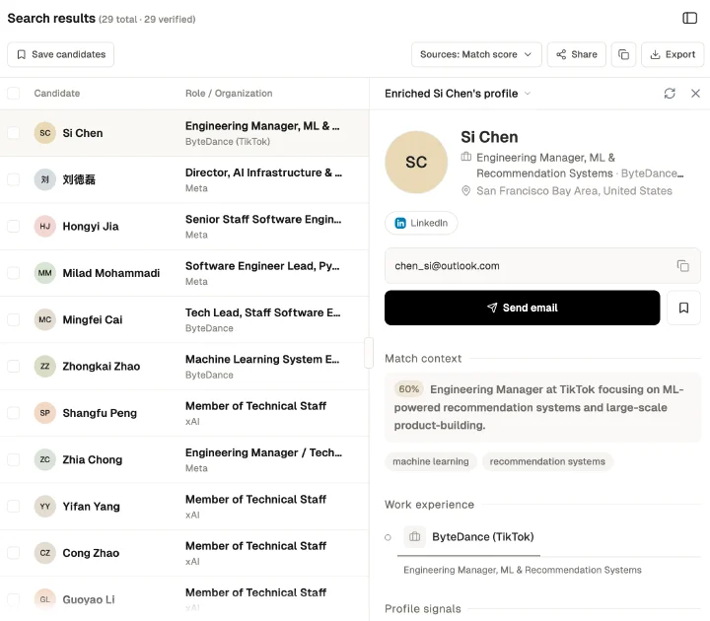Check the Shangfu Peng row checkbox

coord(14,413)
